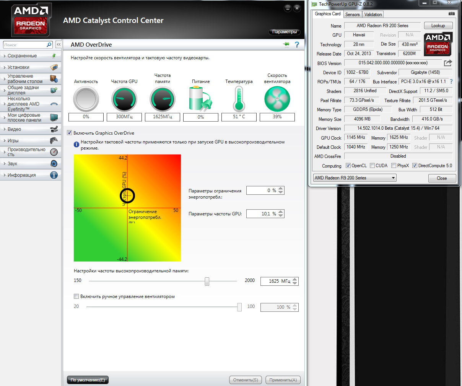This screenshot has height=386, width=462.
Task: Click the search magnifier icon in sidebar
Action: (49, 45)
